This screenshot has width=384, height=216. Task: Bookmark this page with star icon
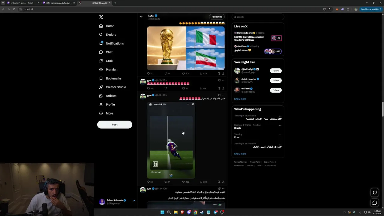329,9
